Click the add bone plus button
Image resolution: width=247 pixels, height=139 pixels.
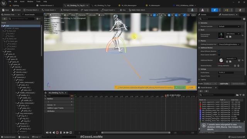[5, 19]
